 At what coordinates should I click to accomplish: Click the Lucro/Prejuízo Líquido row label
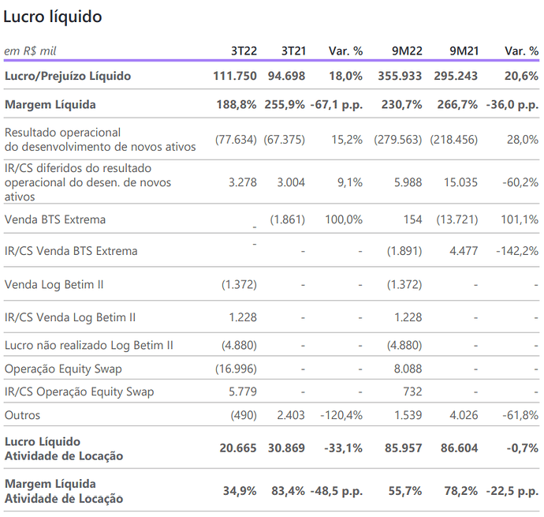[x=68, y=76]
